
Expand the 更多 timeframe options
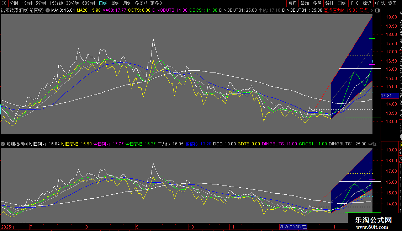[x=157, y=3]
